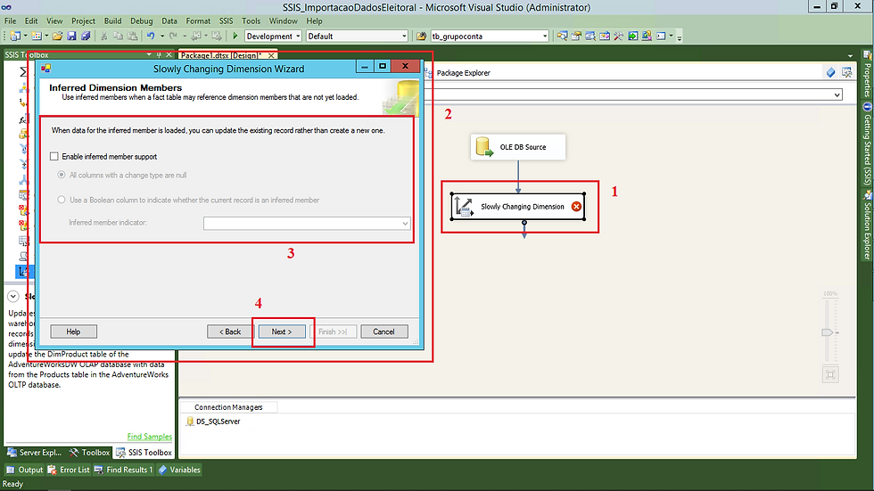This screenshot has height=491, width=874.
Task: Open the SSIS Toolbox window position dropdown
Action: 149,54
